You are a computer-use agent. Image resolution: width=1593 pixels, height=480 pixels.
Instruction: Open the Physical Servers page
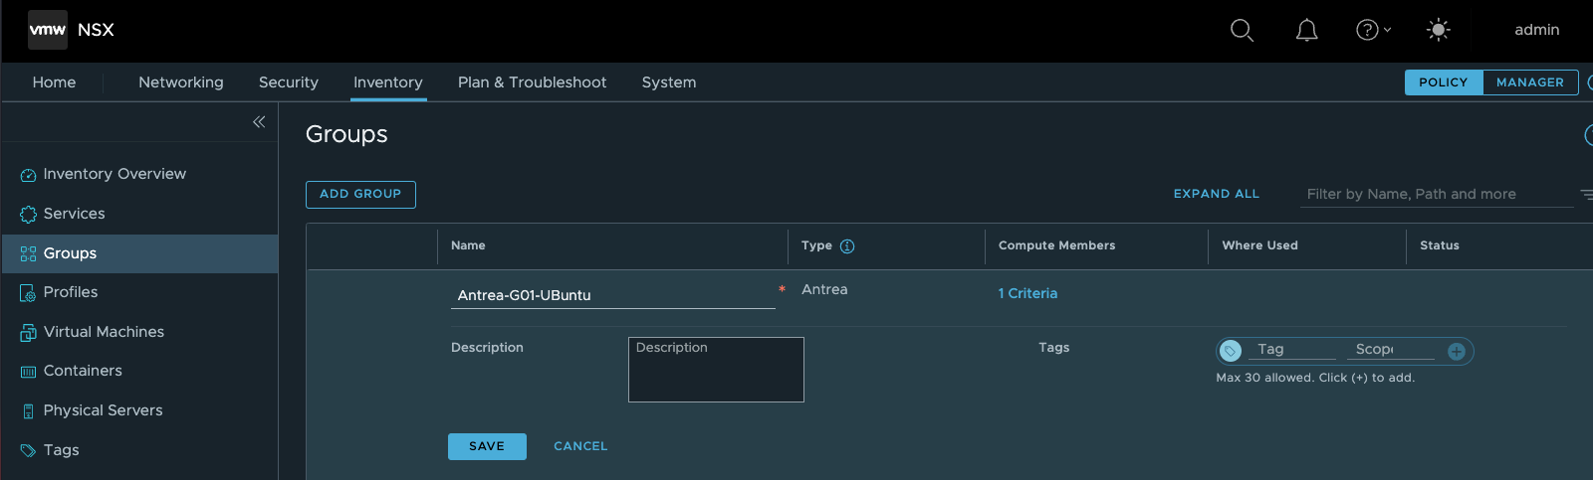[103, 410]
